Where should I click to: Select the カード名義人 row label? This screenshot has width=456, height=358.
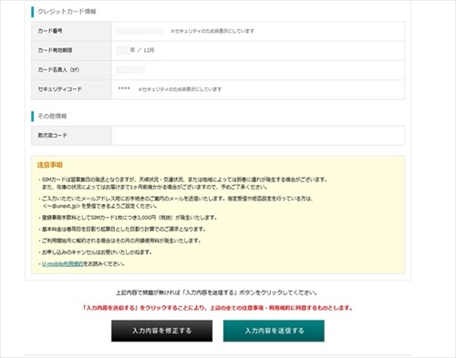58,70
